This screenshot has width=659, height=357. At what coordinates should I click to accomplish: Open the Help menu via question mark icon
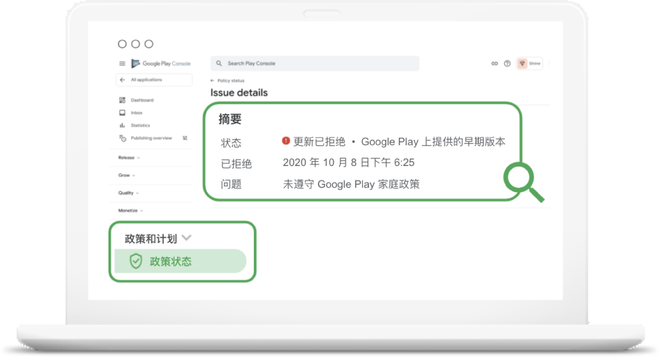tap(507, 63)
